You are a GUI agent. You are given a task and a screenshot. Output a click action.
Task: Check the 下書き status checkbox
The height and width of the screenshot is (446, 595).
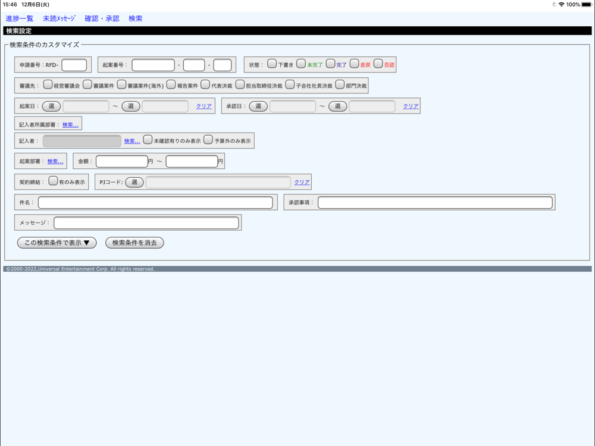[x=272, y=64]
